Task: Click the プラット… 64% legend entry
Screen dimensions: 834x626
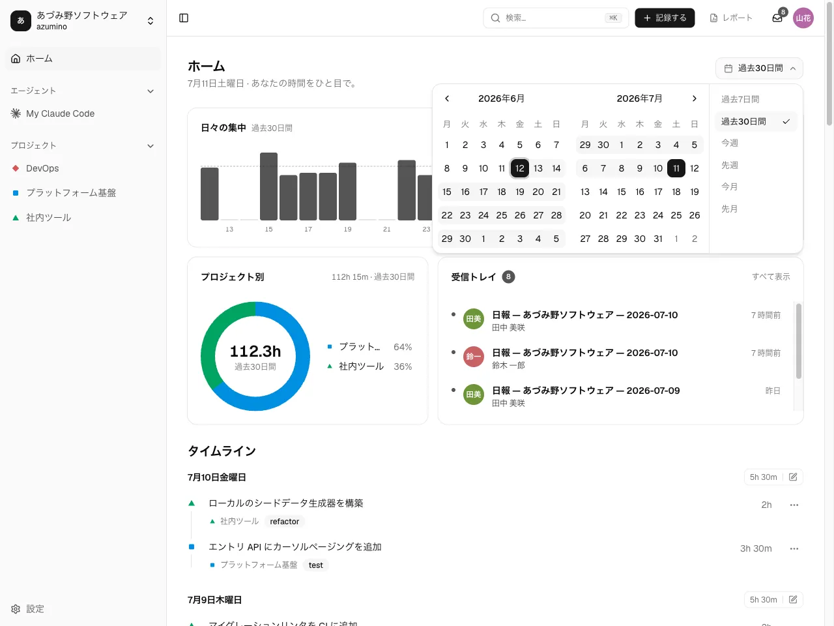Action: (369, 347)
